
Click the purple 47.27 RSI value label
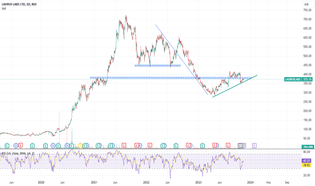(307, 161)
